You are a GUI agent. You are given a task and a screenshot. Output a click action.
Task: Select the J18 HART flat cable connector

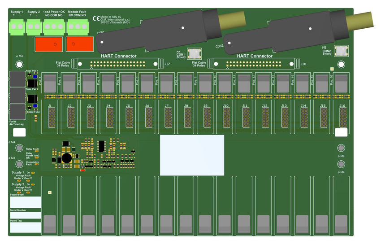pos(254,64)
